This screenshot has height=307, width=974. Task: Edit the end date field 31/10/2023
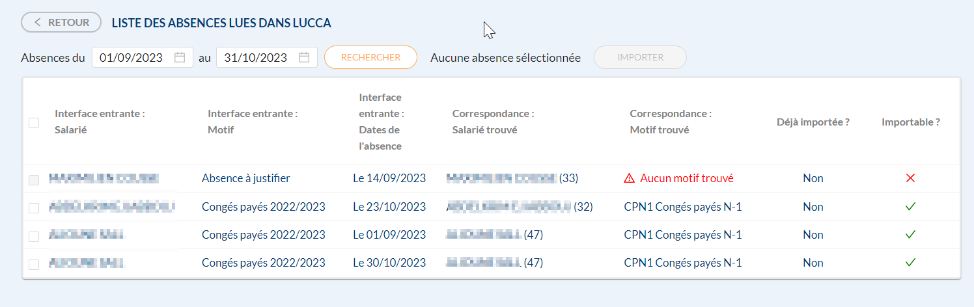[x=256, y=57]
